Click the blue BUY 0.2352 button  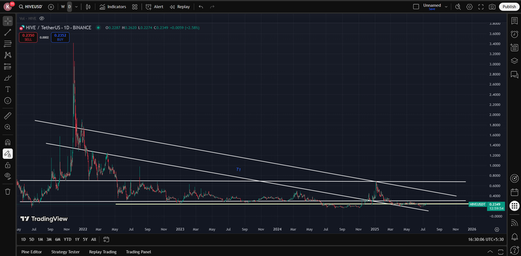[x=60, y=38]
